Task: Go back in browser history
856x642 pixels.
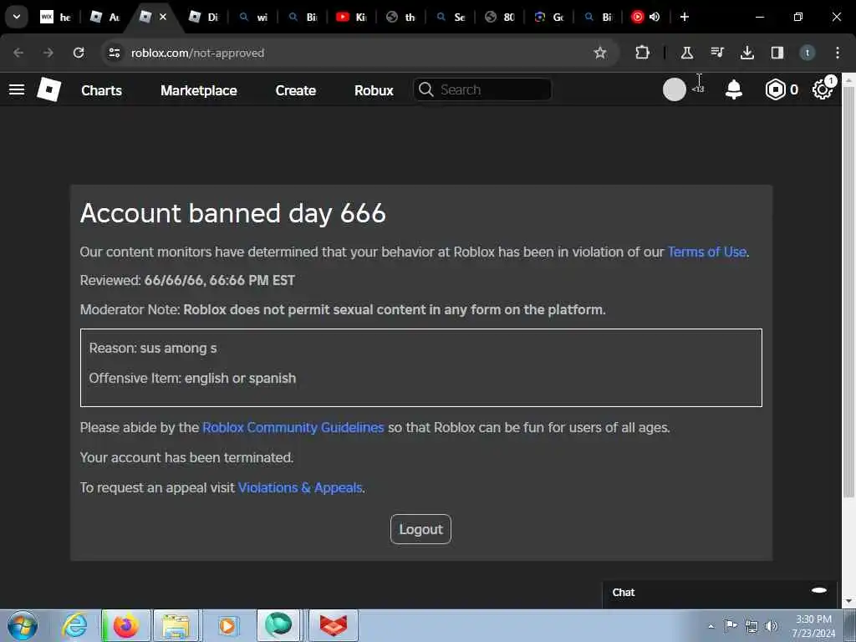Action: 18,53
